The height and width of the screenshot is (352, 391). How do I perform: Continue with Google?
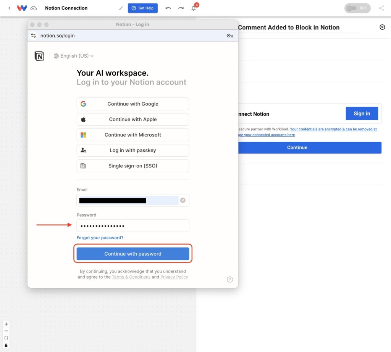pyautogui.click(x=132, y=104)
